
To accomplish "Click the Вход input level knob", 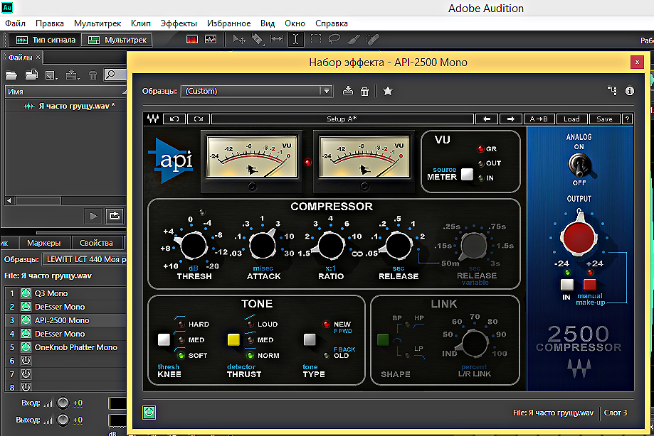I will [x=63, y=403].
